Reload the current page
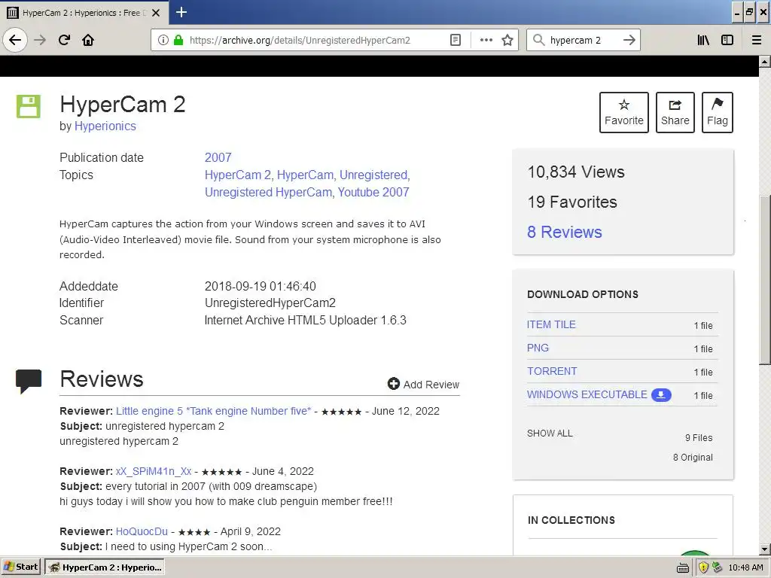Screen dimensions: 771x578 64,40
